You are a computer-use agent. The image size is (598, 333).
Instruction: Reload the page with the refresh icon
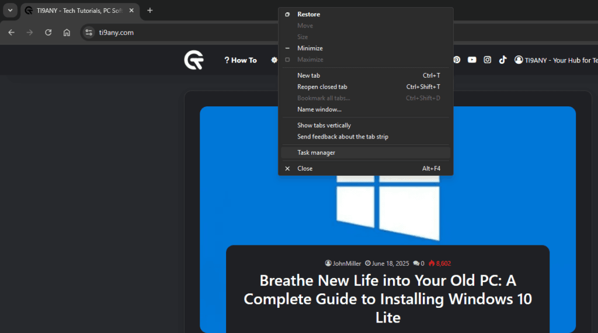click(x=48, y=33)
